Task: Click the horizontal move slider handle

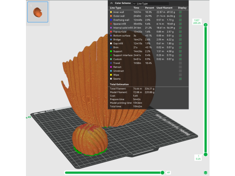Action: click(163, 173)
